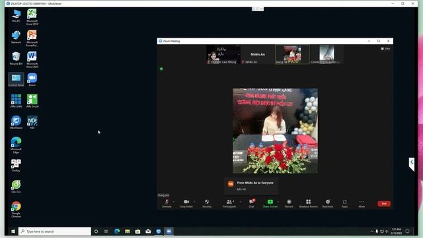Image resolution: width=423 pixels, height=238 pixels.
Task: Open the Security shield menu
Action: (207, 204)
